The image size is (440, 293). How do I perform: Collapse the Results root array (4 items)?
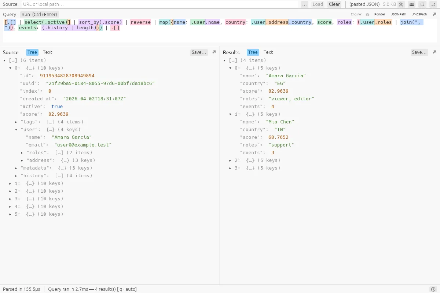coord(224,60)
